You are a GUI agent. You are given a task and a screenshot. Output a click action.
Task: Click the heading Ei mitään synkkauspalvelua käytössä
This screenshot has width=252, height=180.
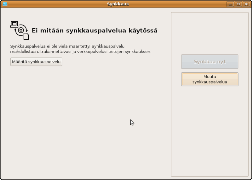tap(94, 31)
